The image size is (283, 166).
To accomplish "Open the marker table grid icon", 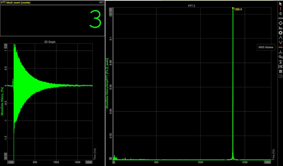I will pos(280,71).
